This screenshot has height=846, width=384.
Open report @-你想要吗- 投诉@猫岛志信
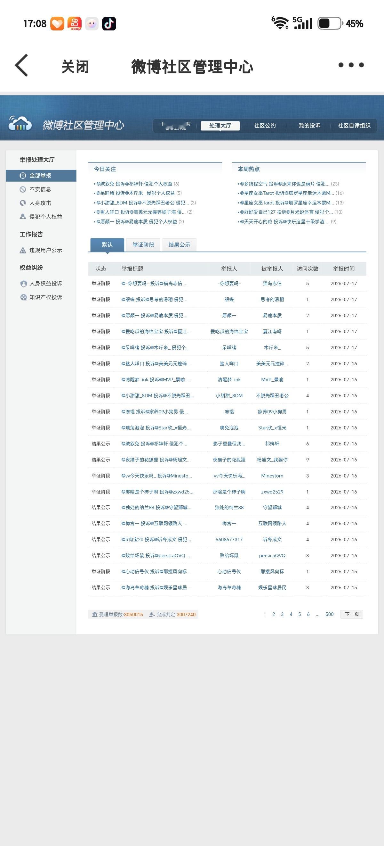click(154, 283)
